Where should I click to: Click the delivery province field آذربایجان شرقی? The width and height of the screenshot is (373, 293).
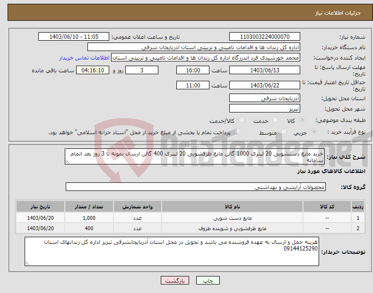pos(265,98)
